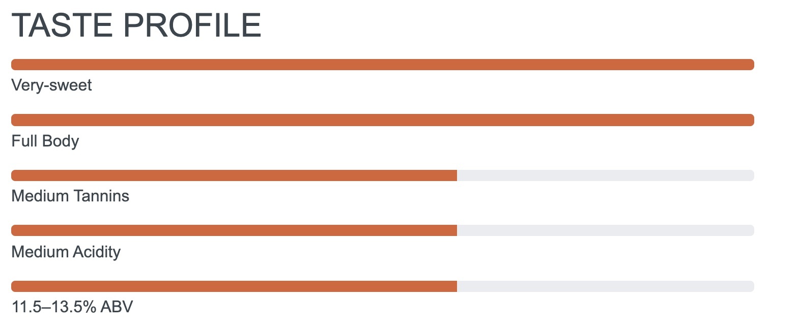Click the Medium Acidity label
798x325 pixels.
[66, 251]
